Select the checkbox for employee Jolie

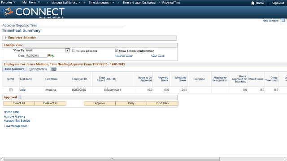tap(11, 89)
